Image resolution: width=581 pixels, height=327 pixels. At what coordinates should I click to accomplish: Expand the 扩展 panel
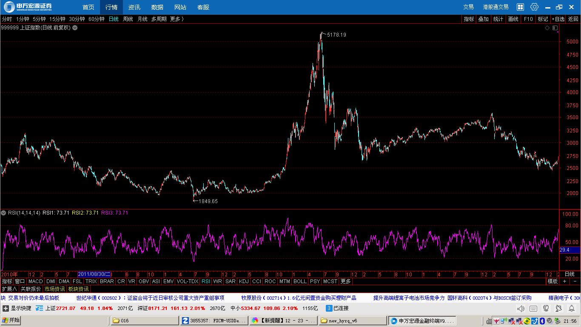(x=9, y=289)
